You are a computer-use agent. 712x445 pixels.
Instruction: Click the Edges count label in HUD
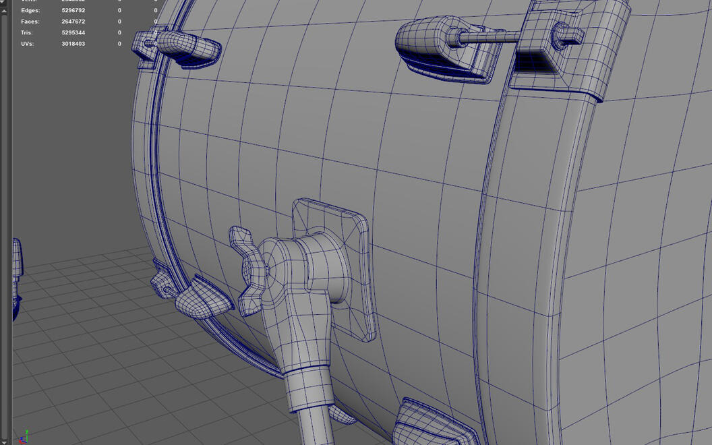tap(30, 11)
